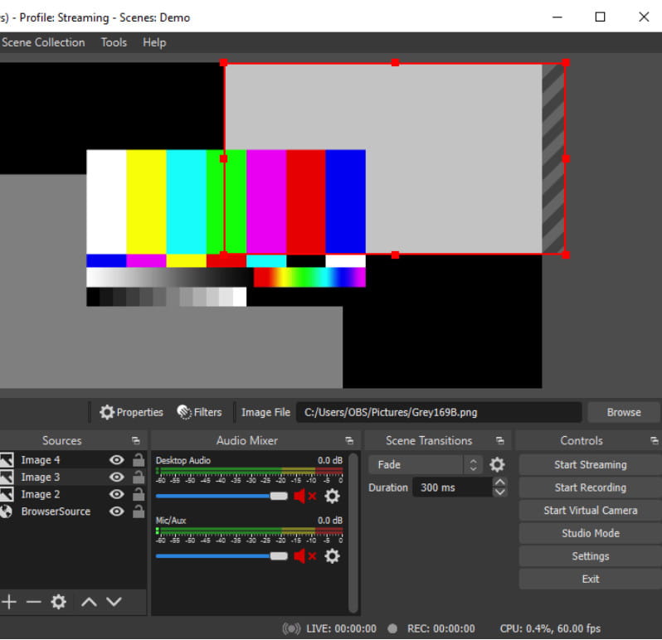Click Start Virtual Camera
This screenshot has height=640, width=662.
click(590, 510)
